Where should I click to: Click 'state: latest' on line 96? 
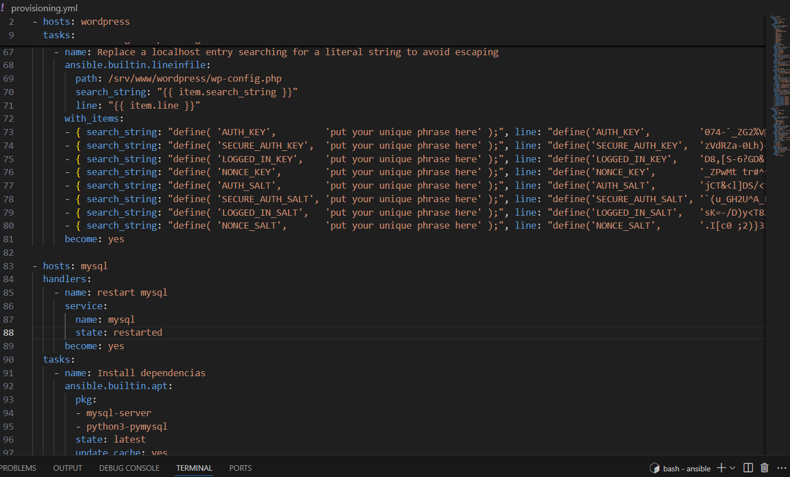pyautogui.click(x=110, y=439)
